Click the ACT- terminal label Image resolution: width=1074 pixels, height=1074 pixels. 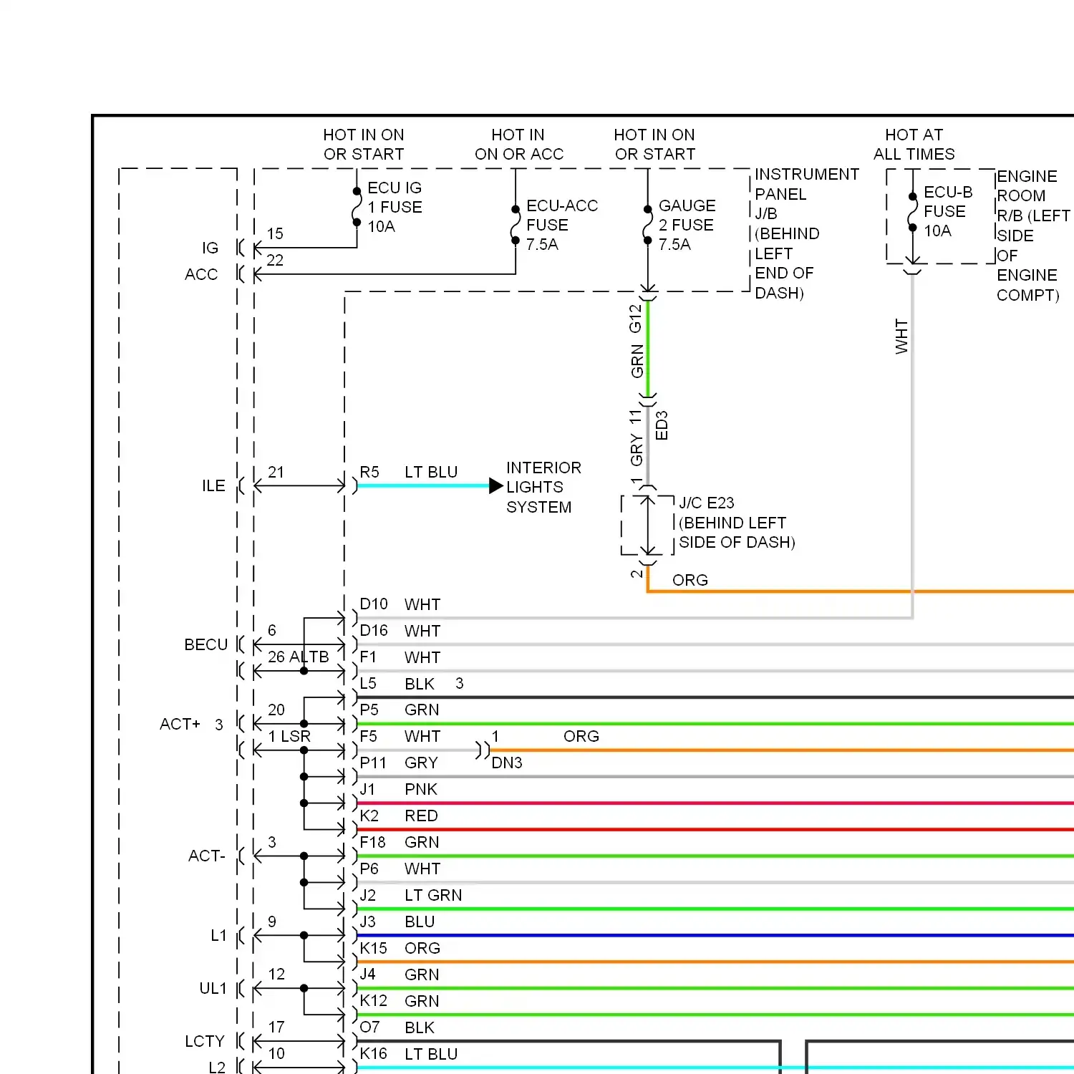point(207,856)
